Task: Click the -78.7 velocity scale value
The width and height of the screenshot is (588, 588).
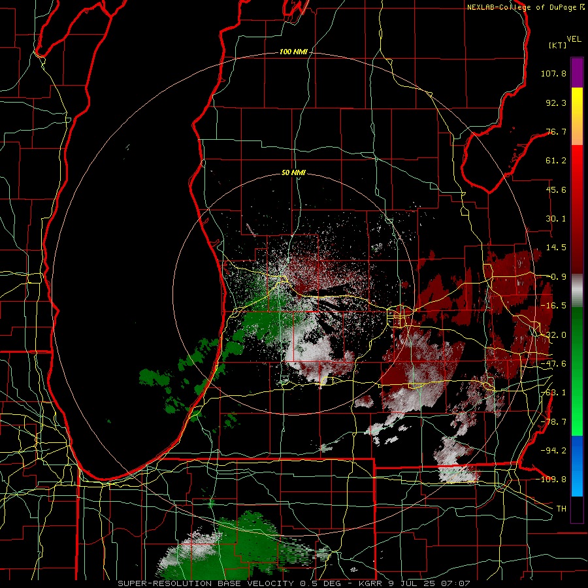Action: [553, 422]
